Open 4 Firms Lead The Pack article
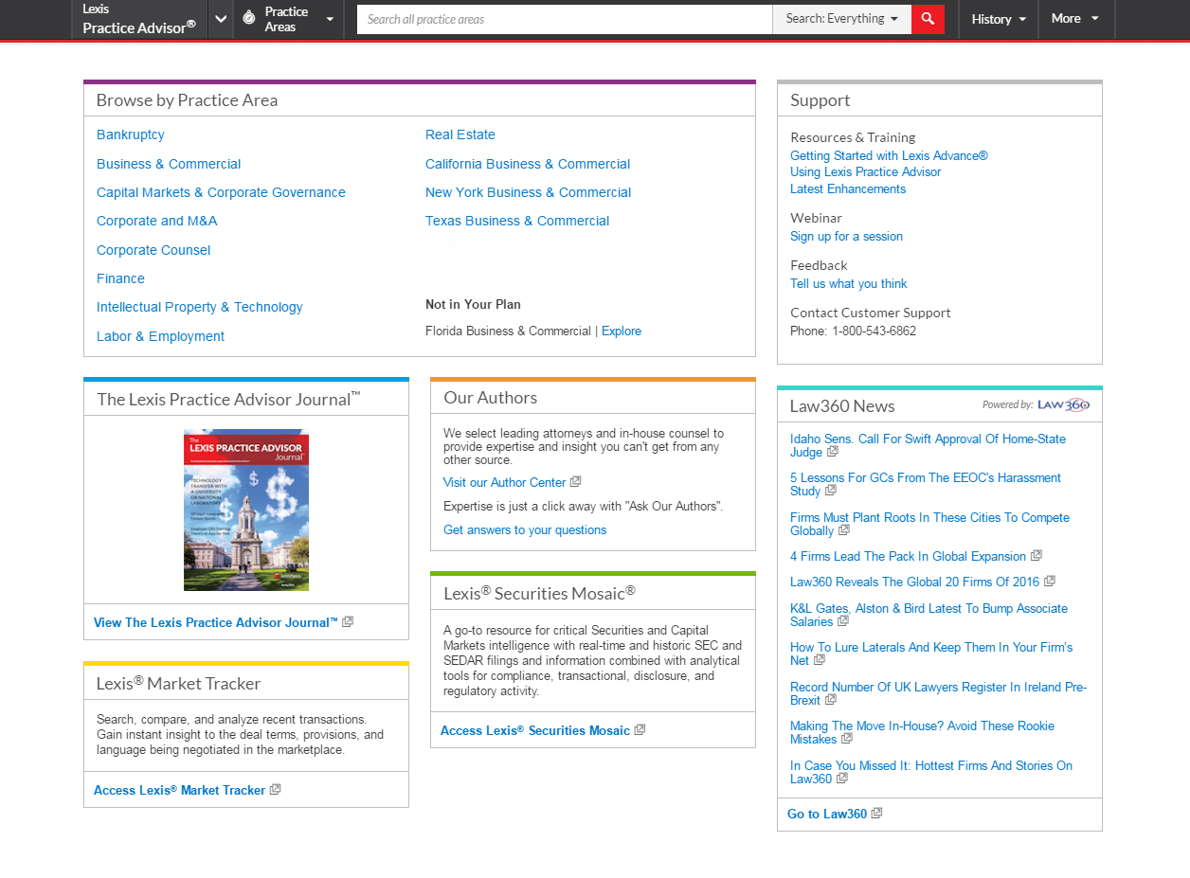The width and height of the screenshot is (1190, 878). [x=908, y=556]
